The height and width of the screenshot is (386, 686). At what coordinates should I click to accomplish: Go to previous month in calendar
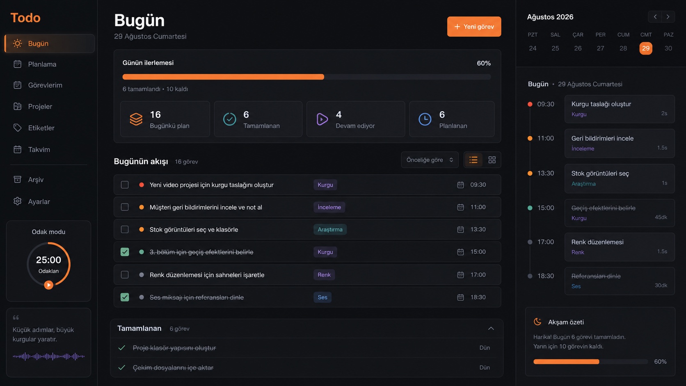pyautogui.click(x=655, y=17)
